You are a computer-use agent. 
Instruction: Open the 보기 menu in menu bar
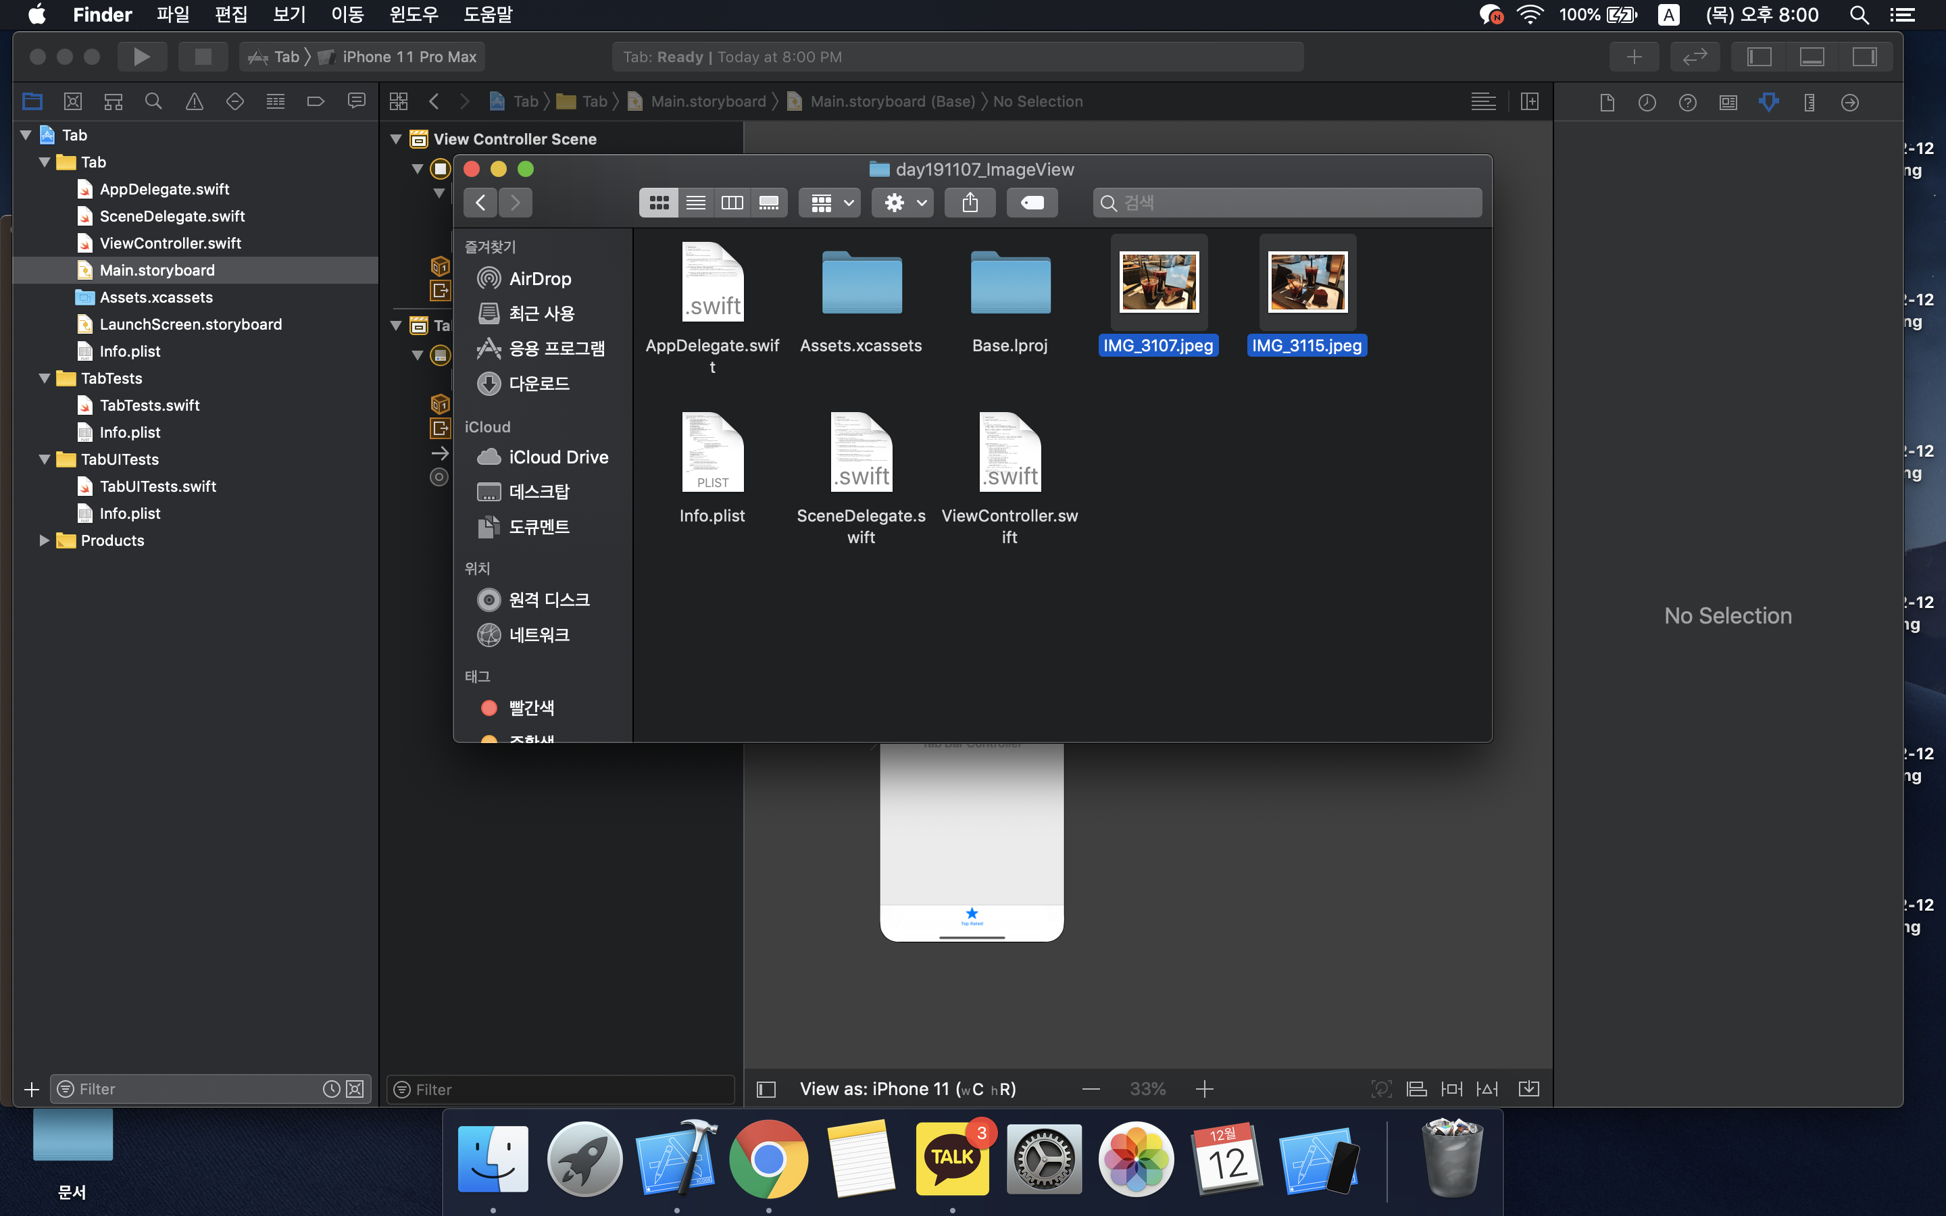click(x=289, y=14)
